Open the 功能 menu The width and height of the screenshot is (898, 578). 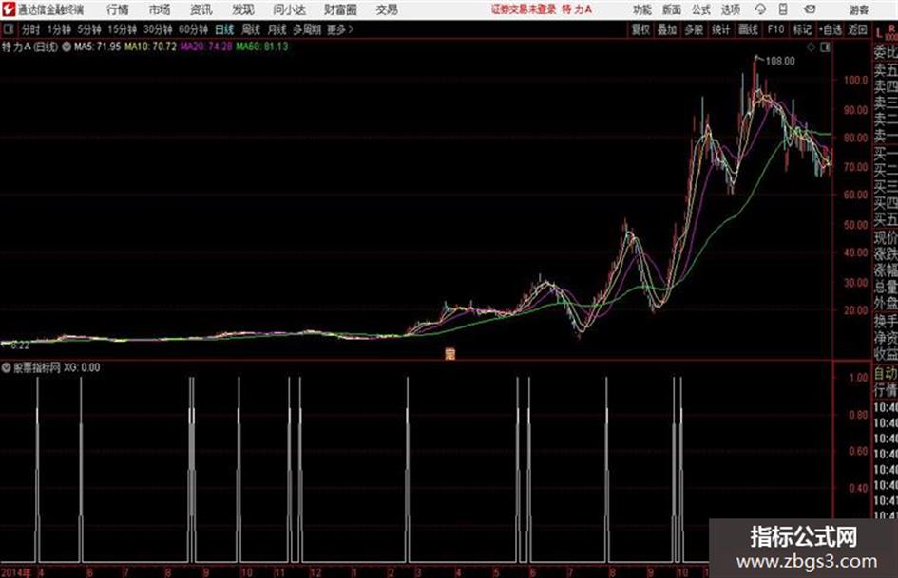click(x=642, y=9)
